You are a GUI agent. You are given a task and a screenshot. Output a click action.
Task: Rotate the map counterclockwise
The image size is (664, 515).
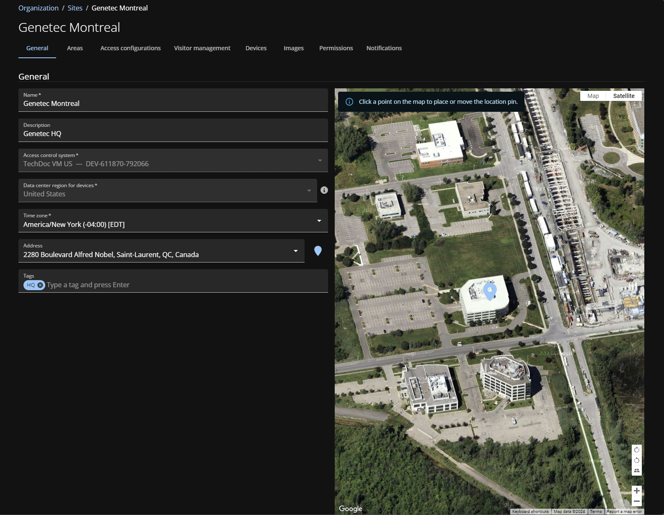point(636,460)
